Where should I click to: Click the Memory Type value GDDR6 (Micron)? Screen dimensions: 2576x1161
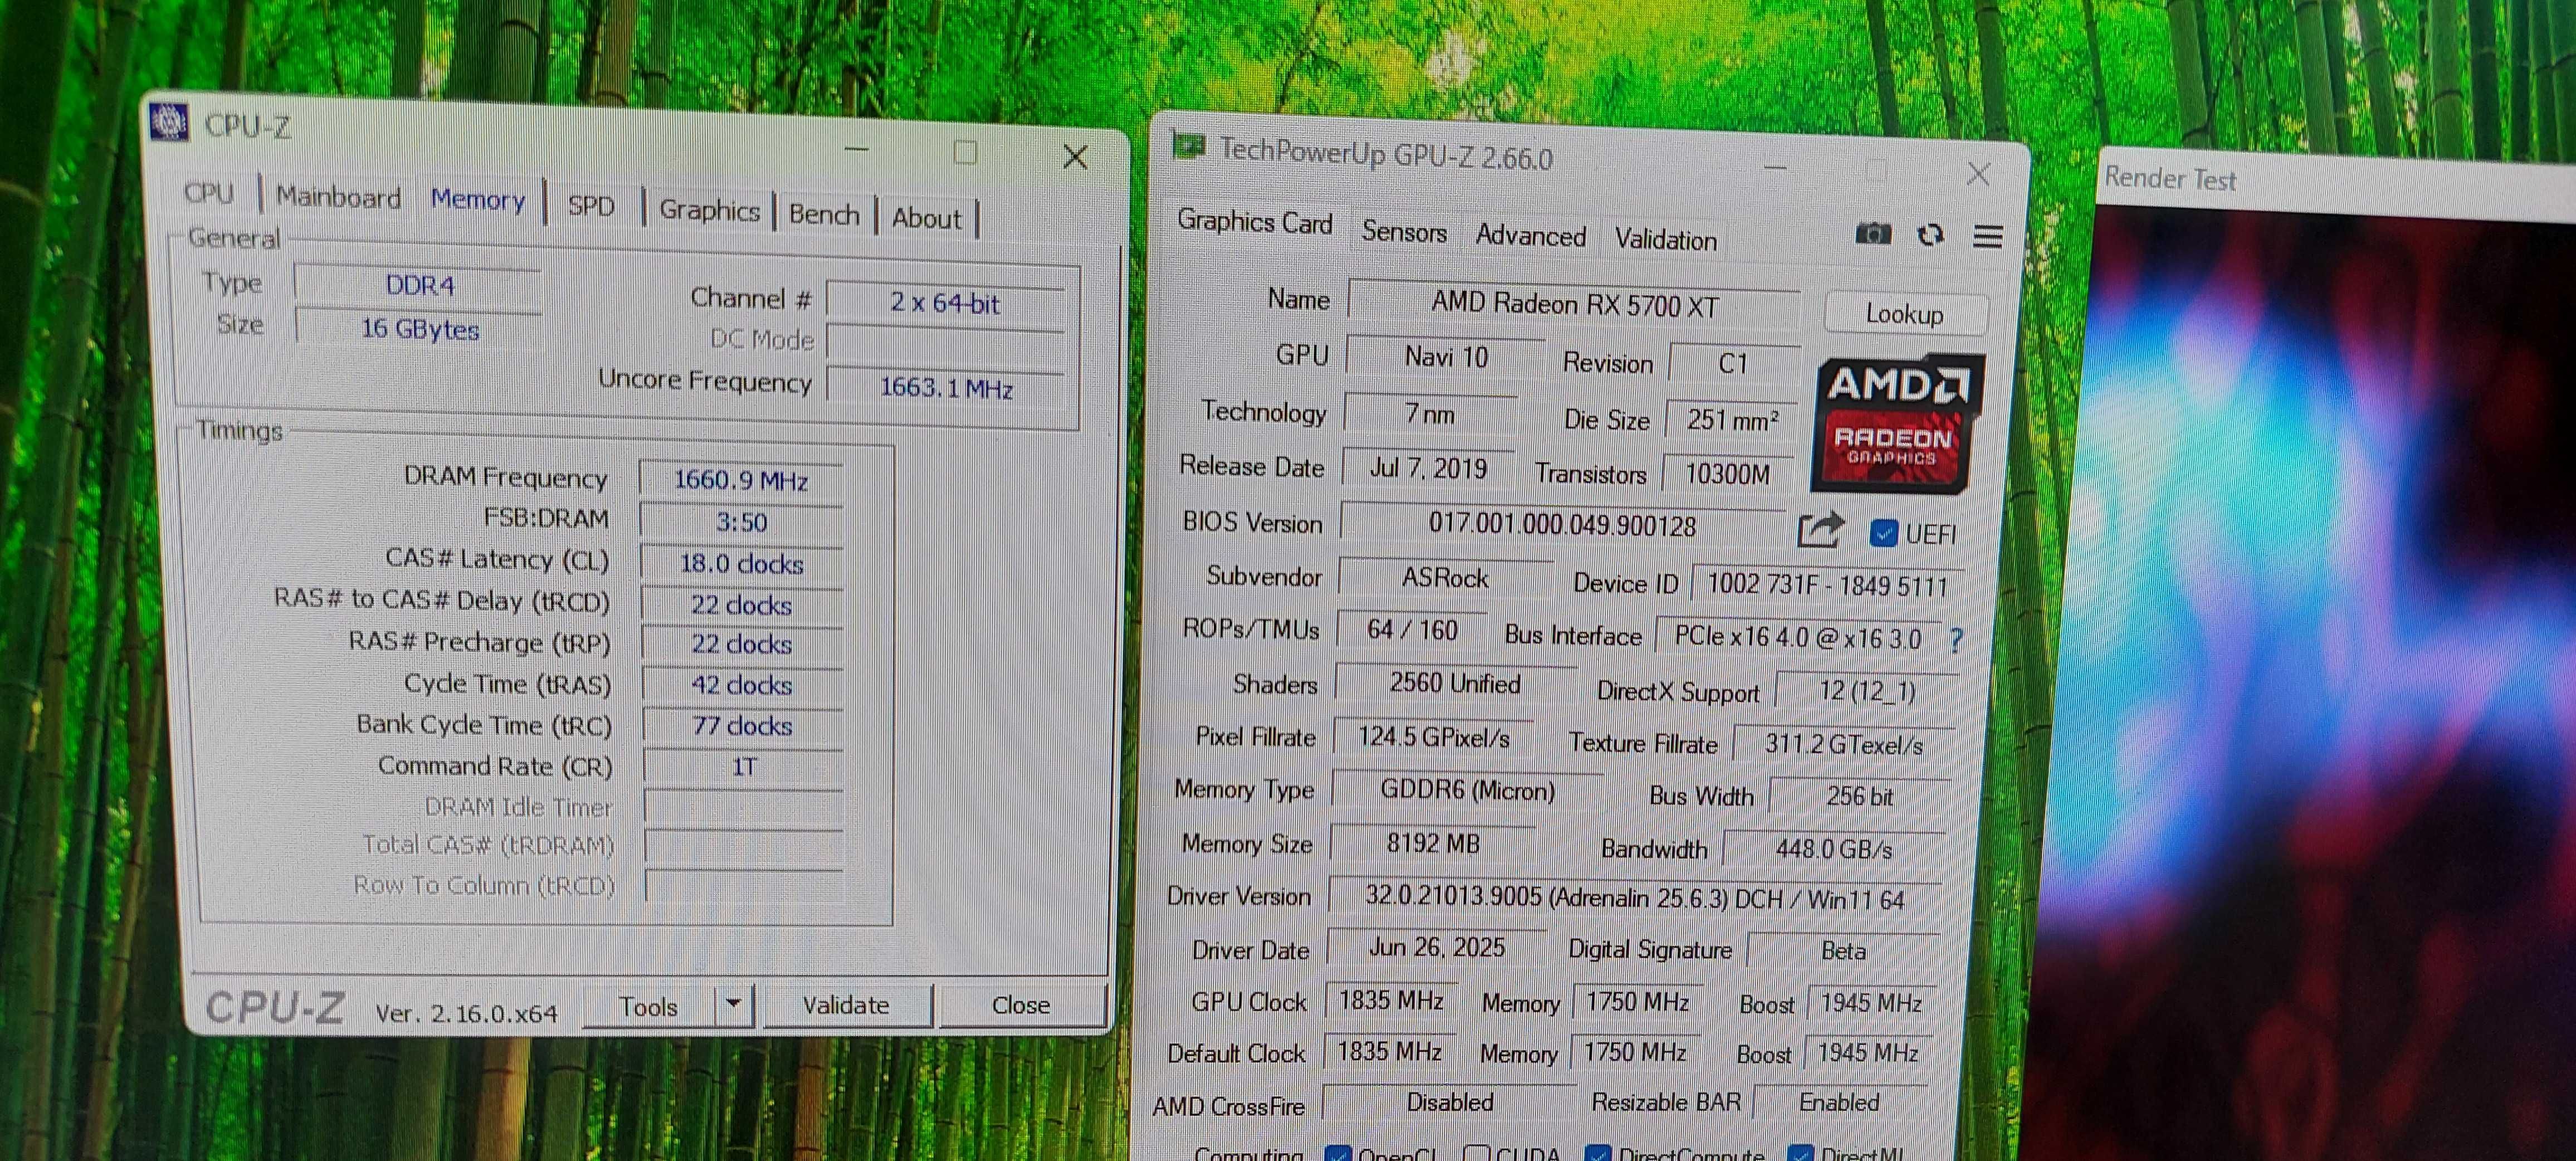pyautogui.click(x=1467, y=790)
